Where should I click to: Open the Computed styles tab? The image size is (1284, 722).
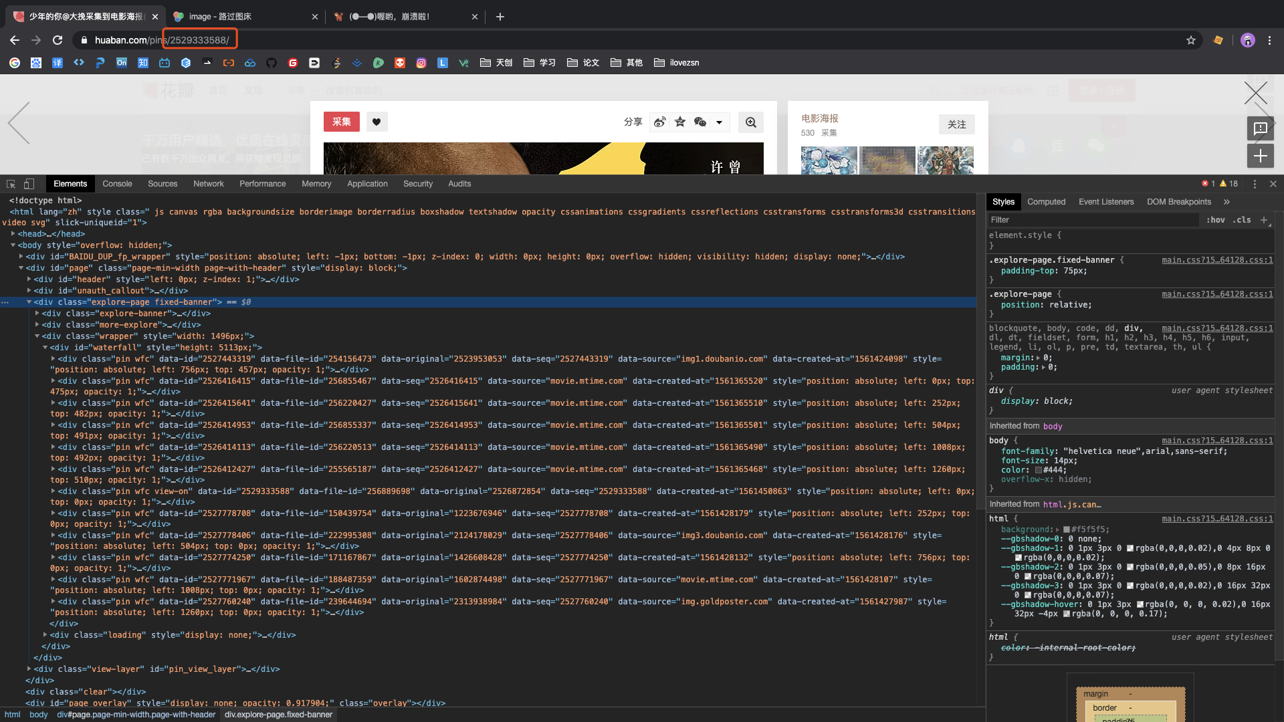(x=1046, y=202)
